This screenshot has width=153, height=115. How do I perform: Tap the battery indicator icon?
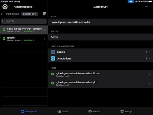pyautogui.click(x=150, y=1)
